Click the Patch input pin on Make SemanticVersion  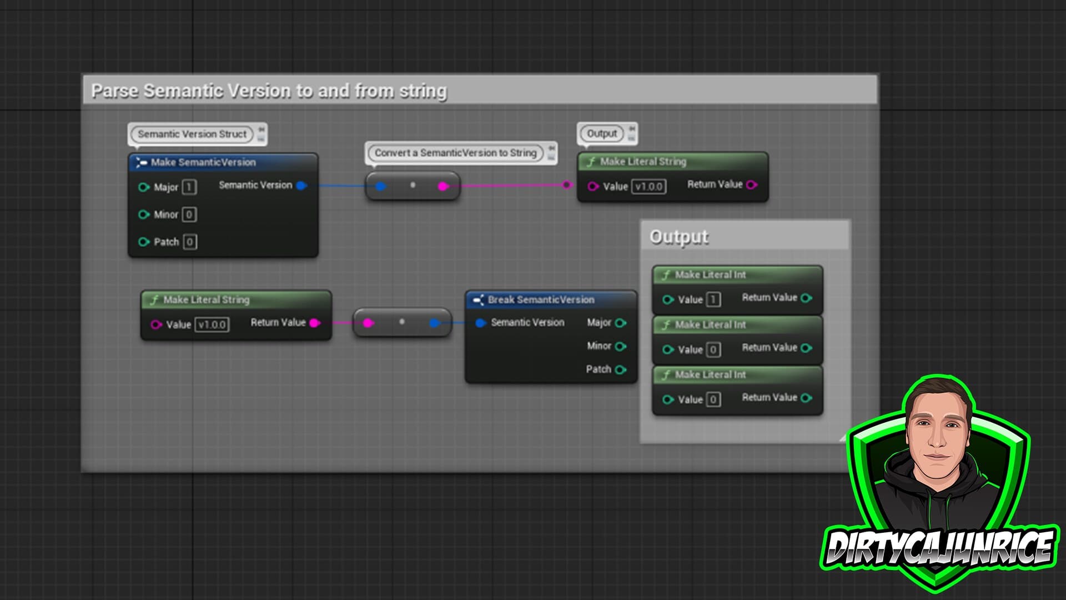(144, 242)
